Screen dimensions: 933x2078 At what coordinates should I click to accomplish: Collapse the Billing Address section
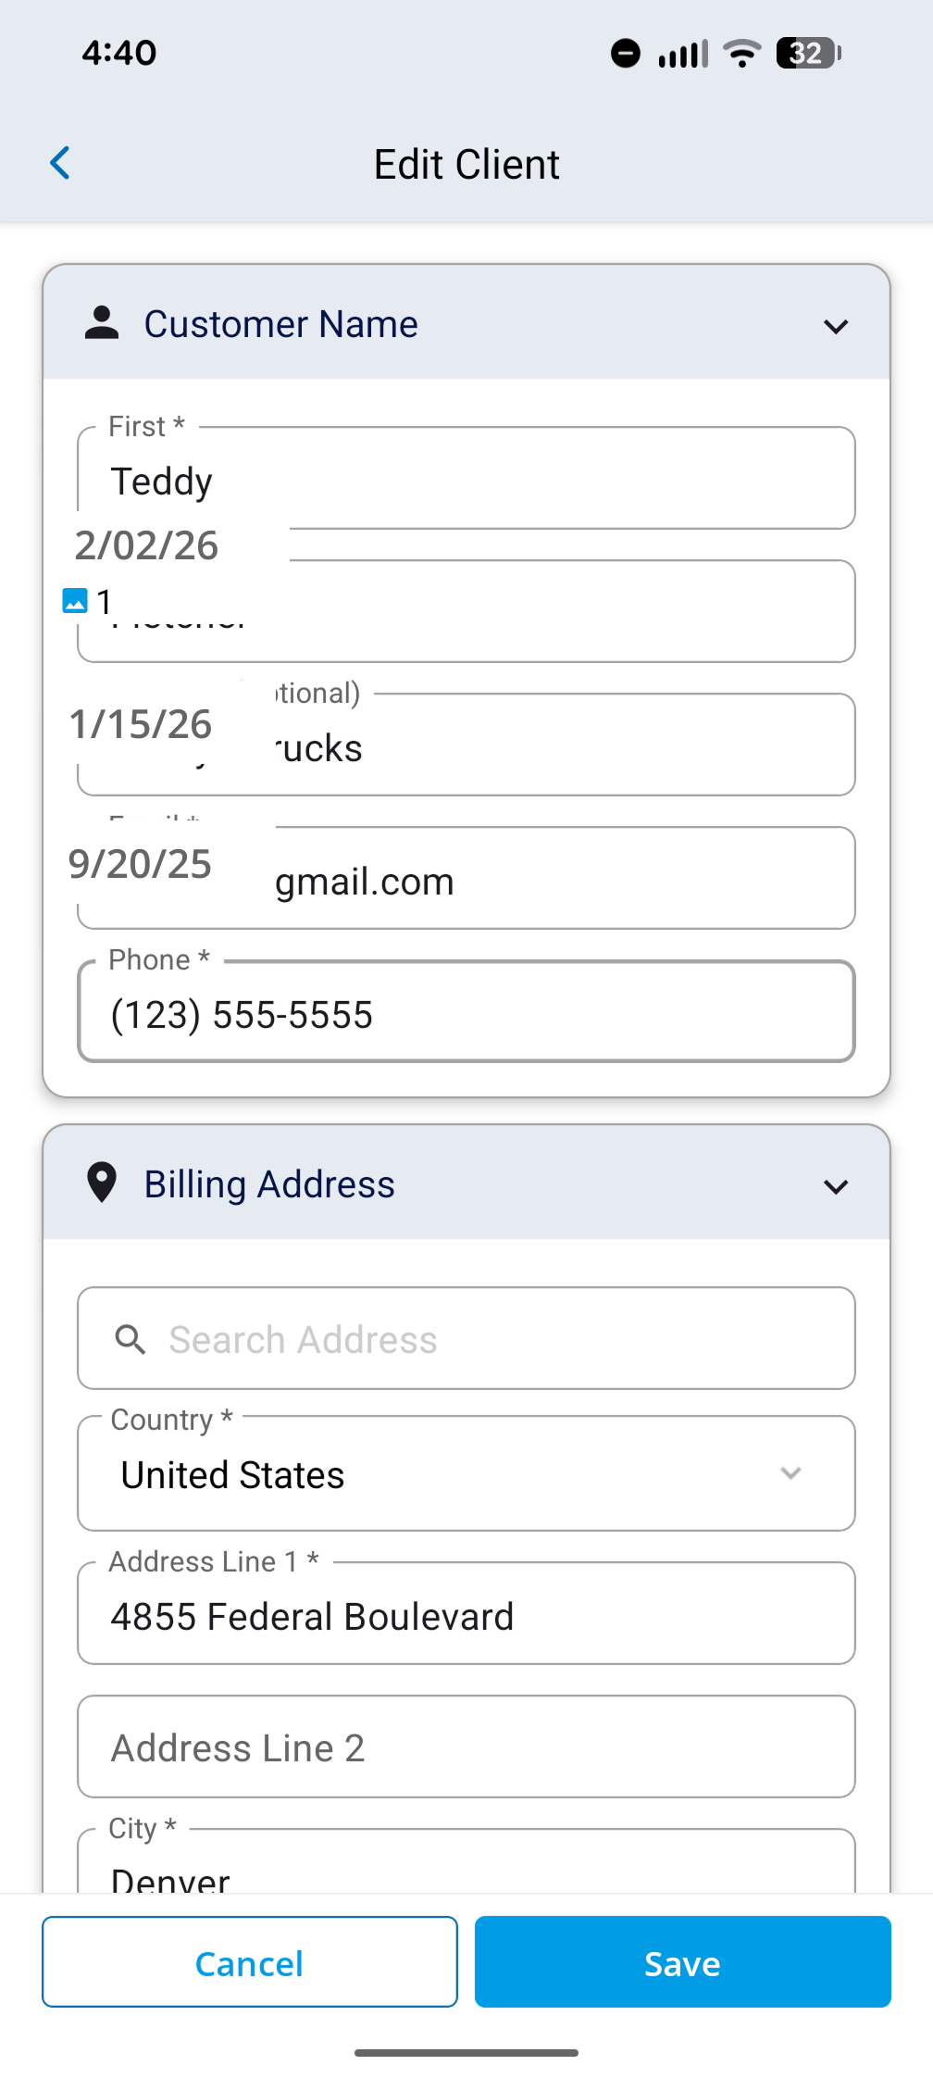[835, 1186]
